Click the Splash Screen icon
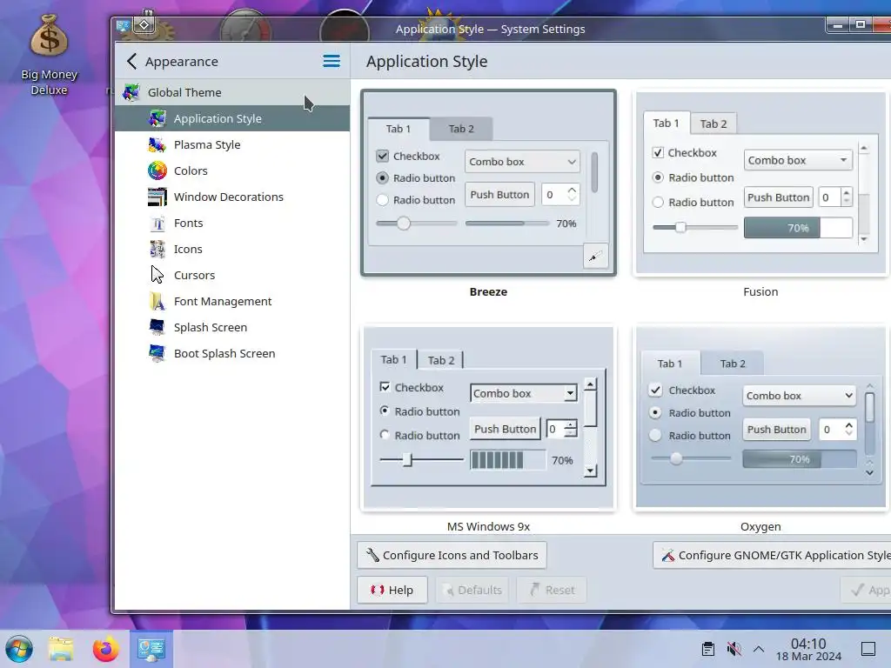 coord(157,327)
